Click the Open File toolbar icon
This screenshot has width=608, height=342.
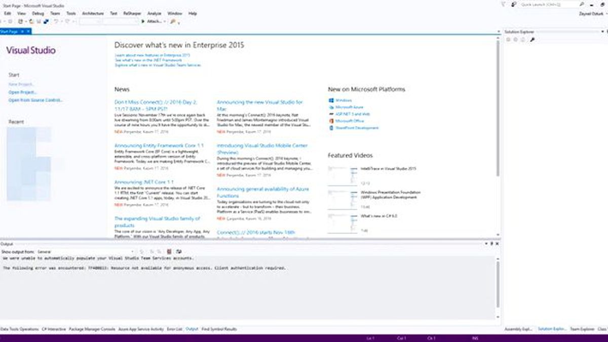[31, 21]
